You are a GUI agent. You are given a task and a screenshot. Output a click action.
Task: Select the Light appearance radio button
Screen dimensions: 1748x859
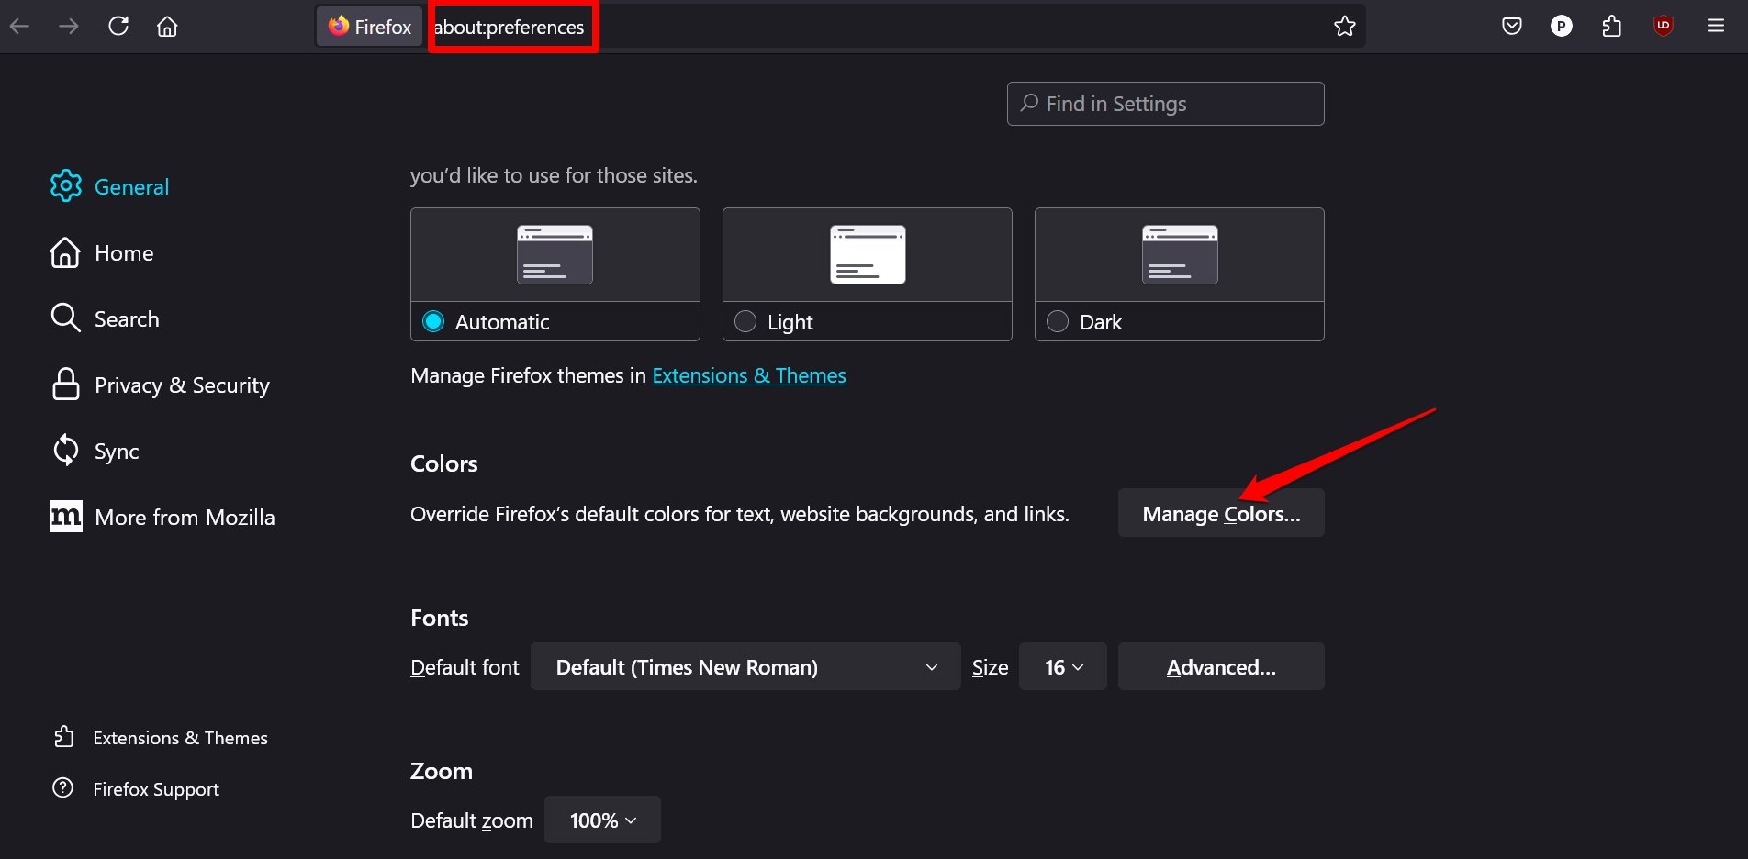click(745, 321)
